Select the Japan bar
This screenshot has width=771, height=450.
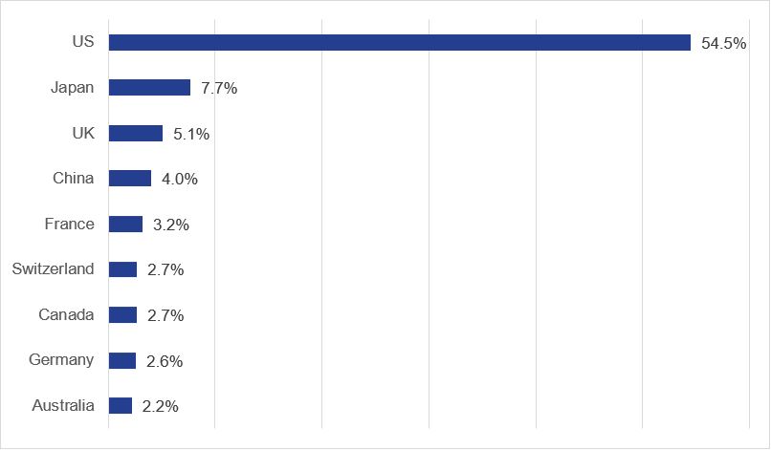click(149, 88)
